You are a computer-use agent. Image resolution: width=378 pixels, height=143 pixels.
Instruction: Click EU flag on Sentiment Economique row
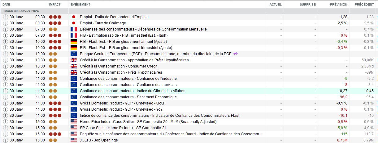click(x=74, y=97)
